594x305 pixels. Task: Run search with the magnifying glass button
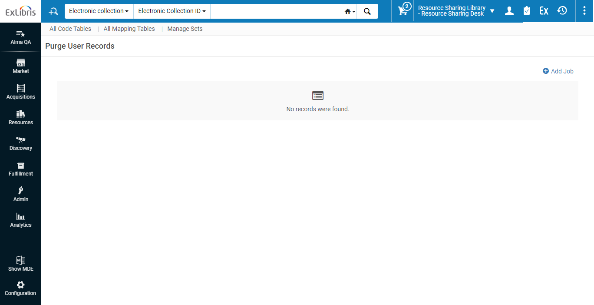pos(367,11)
